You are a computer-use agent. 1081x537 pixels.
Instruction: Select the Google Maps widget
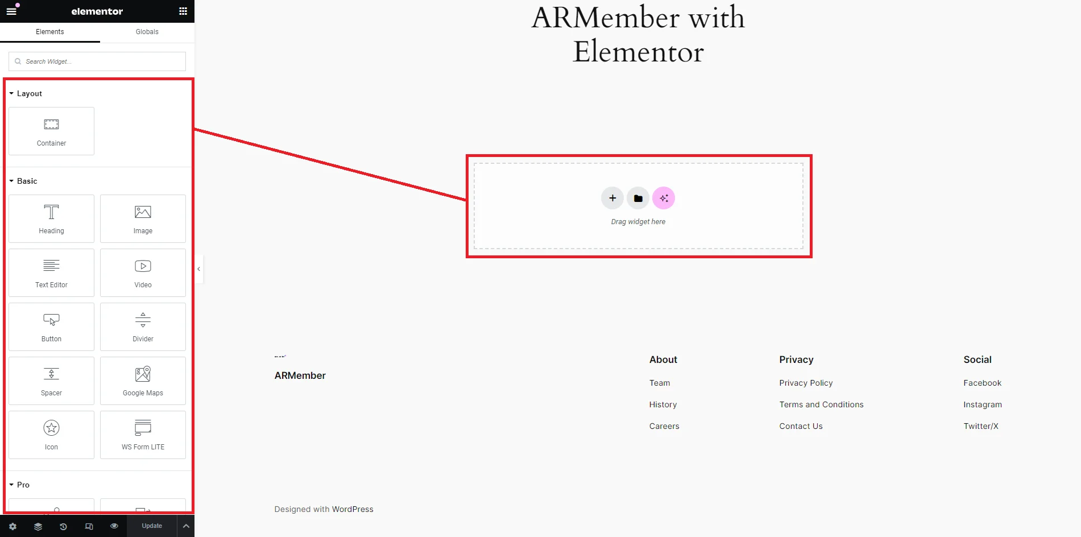click(x=142, y=381)
